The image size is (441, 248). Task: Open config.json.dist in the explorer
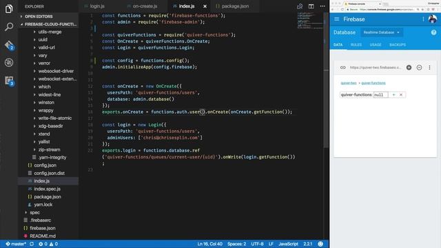coord(48,173)
